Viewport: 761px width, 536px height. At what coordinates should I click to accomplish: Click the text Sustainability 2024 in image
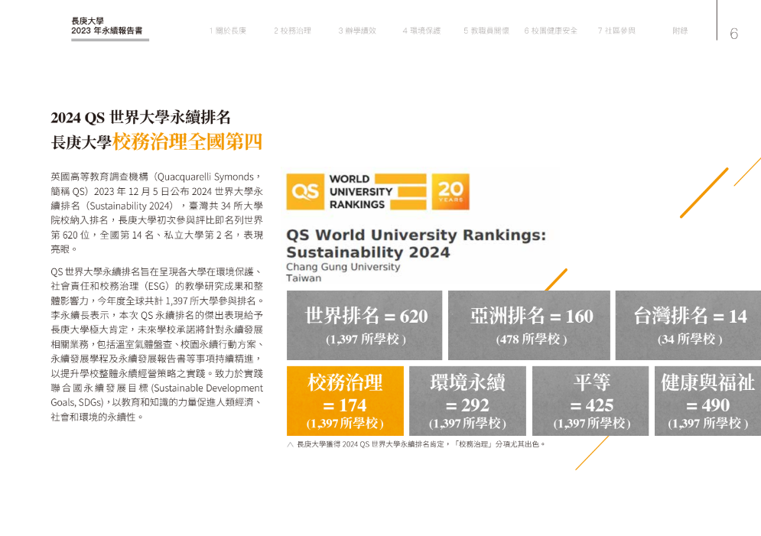[368, 252]
